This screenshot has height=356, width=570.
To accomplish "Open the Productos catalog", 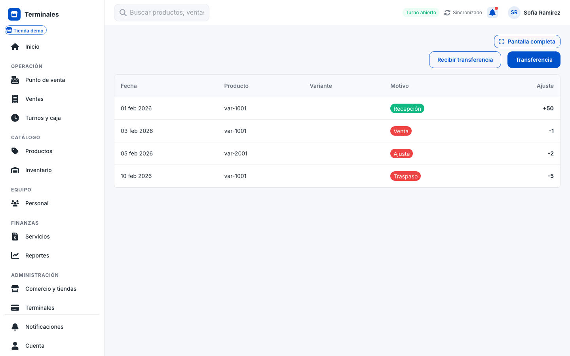I will pos(52,151).
